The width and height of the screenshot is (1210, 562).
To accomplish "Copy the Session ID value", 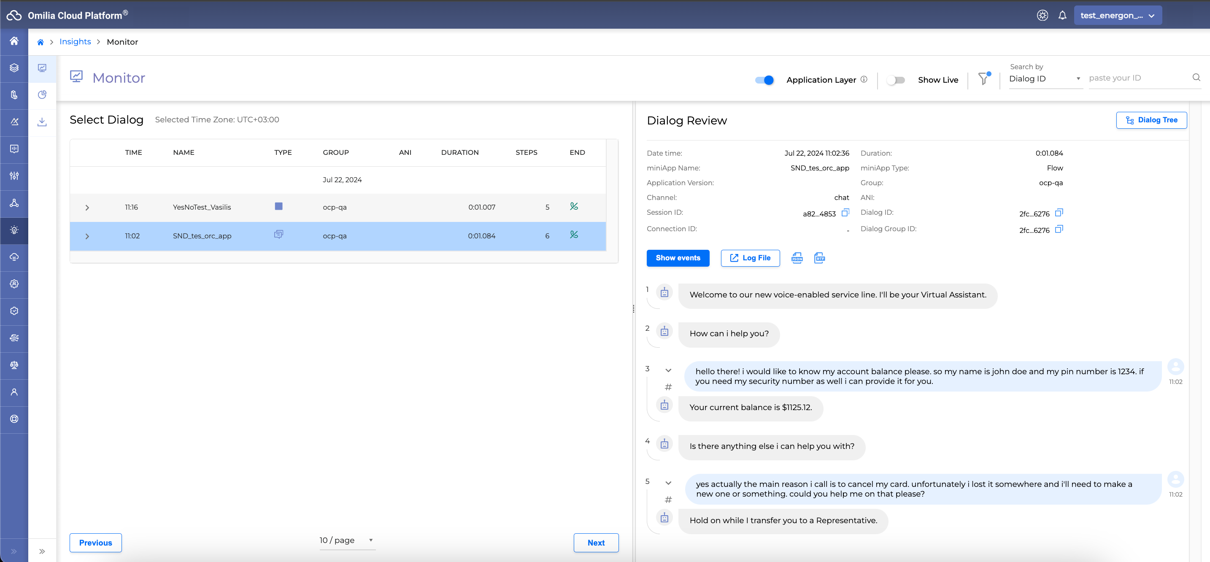I will pyautogui.click(x=845, y=213).
